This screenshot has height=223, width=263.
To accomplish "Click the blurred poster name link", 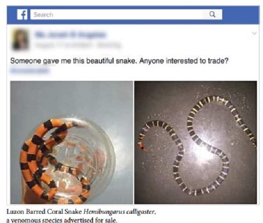I will [70, 35].
